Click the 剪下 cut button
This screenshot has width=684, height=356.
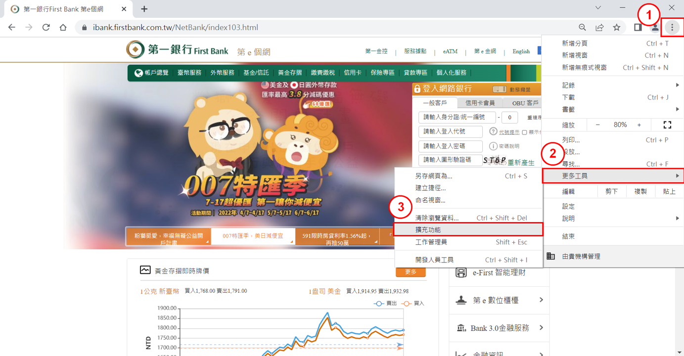(612, 191)
